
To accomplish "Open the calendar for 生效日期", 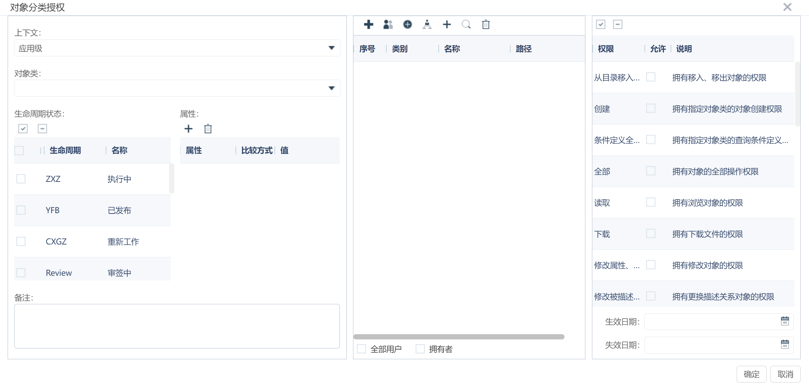I will coord(785,321).
